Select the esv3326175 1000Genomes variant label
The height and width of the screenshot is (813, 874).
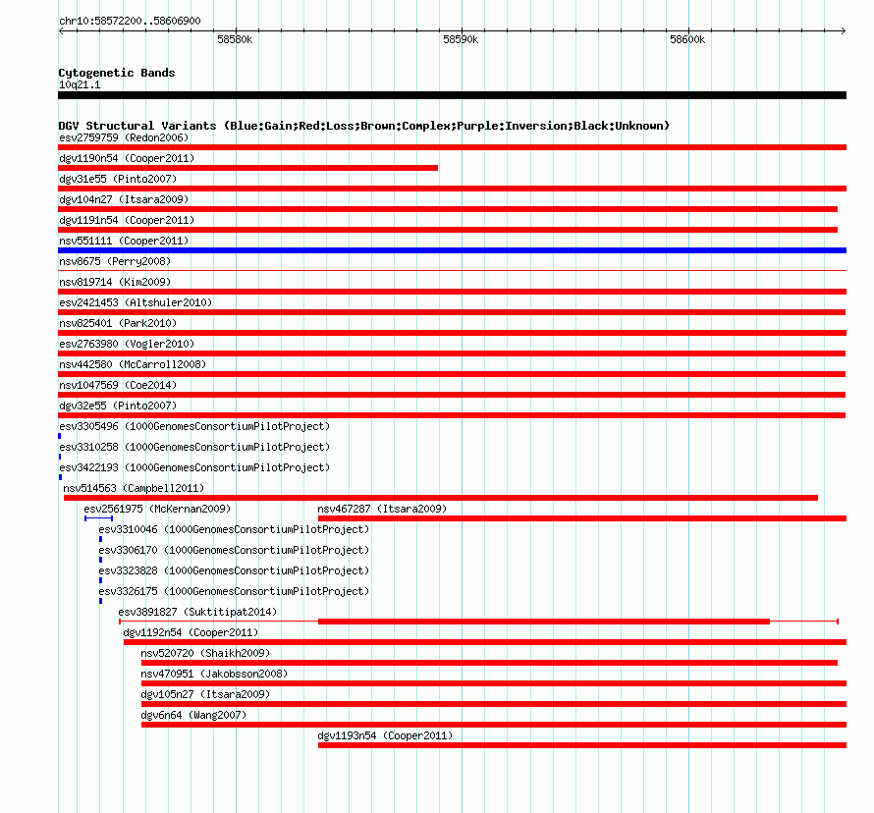[x=234, y=591]
